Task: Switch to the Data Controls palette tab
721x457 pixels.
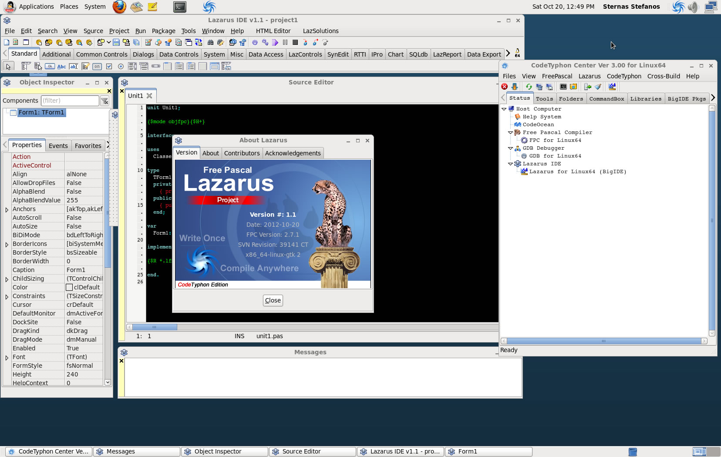Action: click(x=179, y=54)
